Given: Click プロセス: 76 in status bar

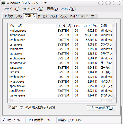Looking at the screenshot, I should [11, 120].
